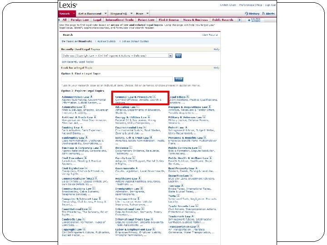Open Help for Look for a Legal Topic
Viewport: 327px width, 245px height.
[x=217, y=68]
